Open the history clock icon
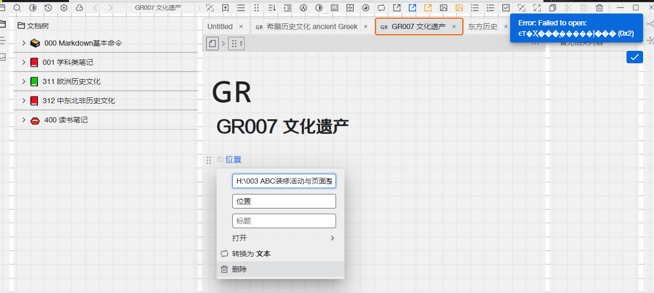The image size is (654, 293). [x=48, y=8]
